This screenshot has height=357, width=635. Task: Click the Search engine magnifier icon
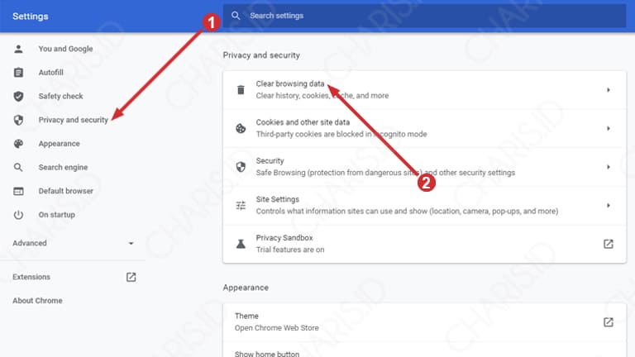(x=18, y=167)
